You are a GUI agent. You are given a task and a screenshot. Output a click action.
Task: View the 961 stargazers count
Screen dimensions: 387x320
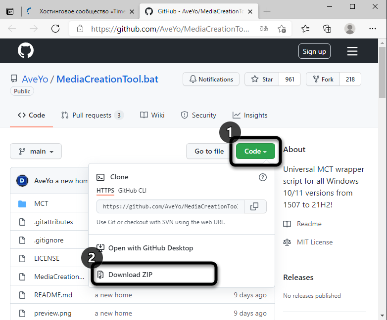pyautogui.click(x=290, y=79)
